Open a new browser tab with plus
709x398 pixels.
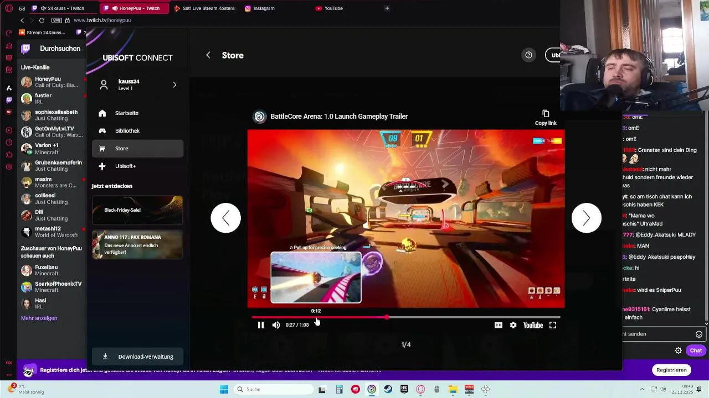pyautogui.click(x=387, y=8)
